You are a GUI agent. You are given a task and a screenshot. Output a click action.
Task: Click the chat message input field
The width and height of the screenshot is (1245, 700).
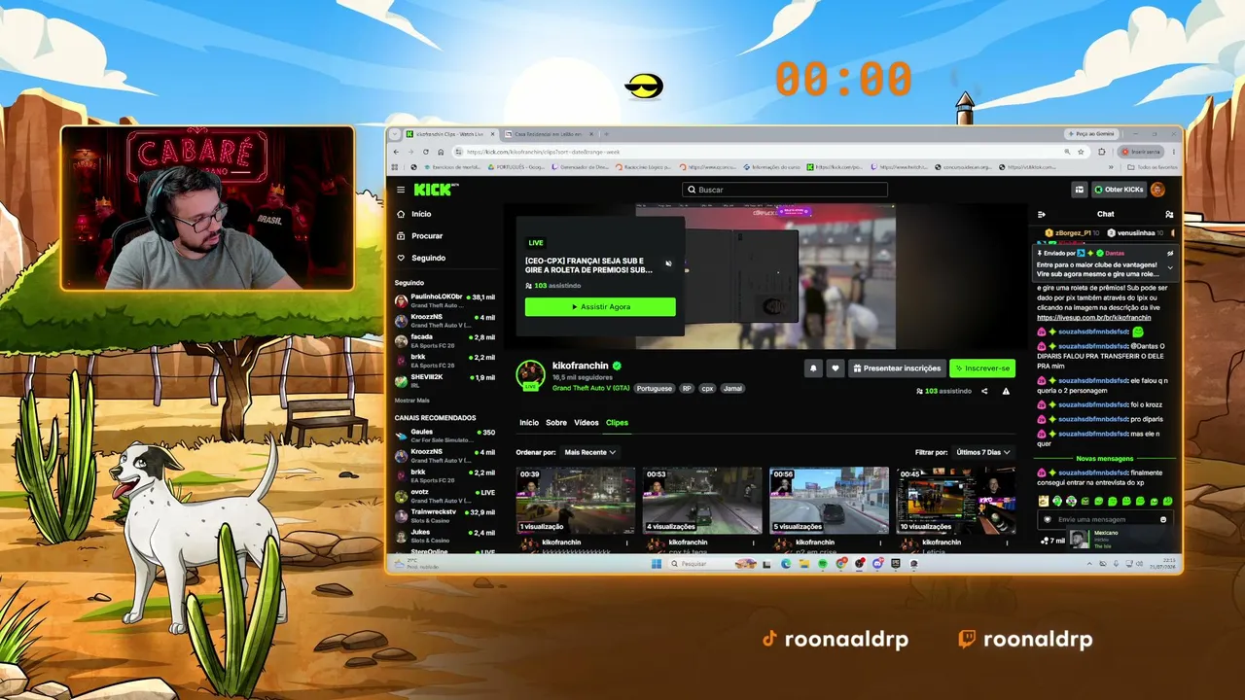click(1105, 519)
